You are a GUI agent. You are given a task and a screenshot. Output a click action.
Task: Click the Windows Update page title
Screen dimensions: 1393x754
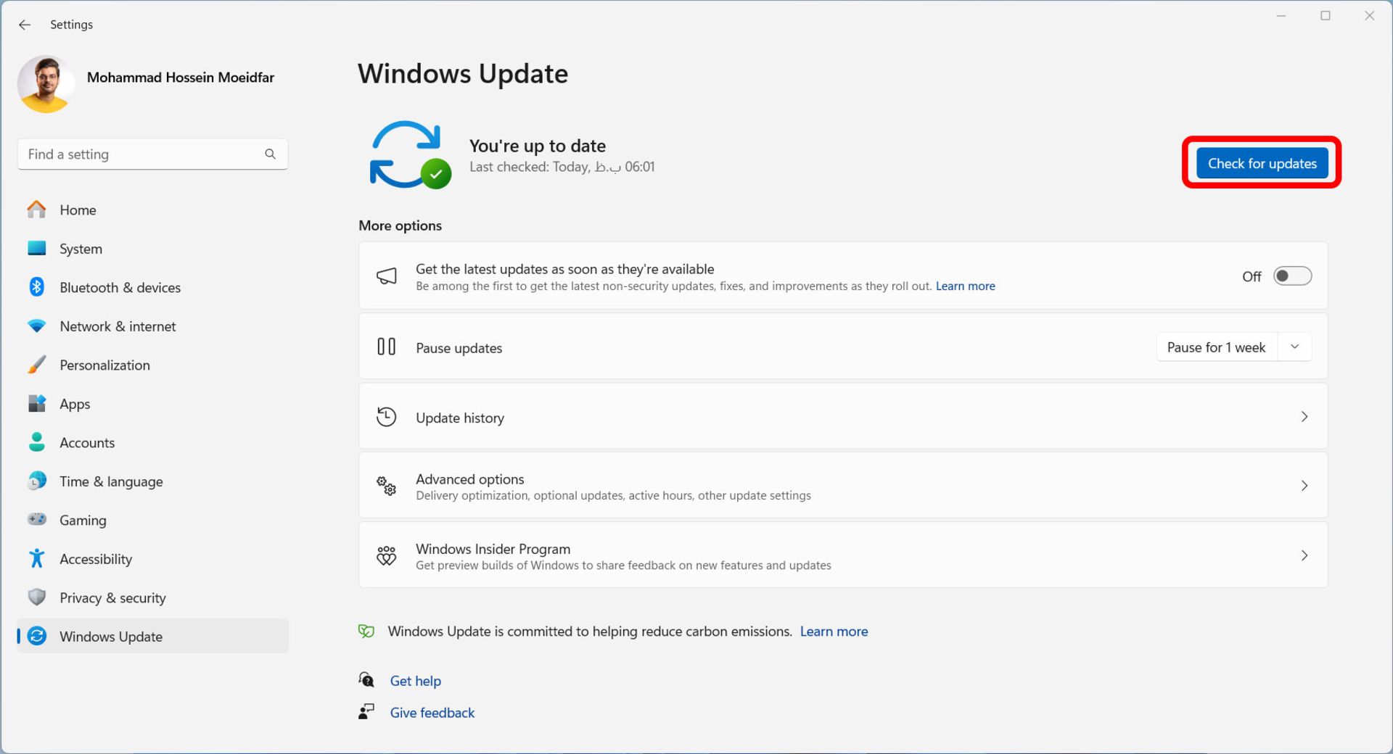point(463,74)
